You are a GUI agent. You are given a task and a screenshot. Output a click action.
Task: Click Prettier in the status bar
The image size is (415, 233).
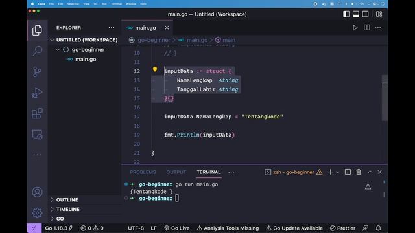pos(343,228)
